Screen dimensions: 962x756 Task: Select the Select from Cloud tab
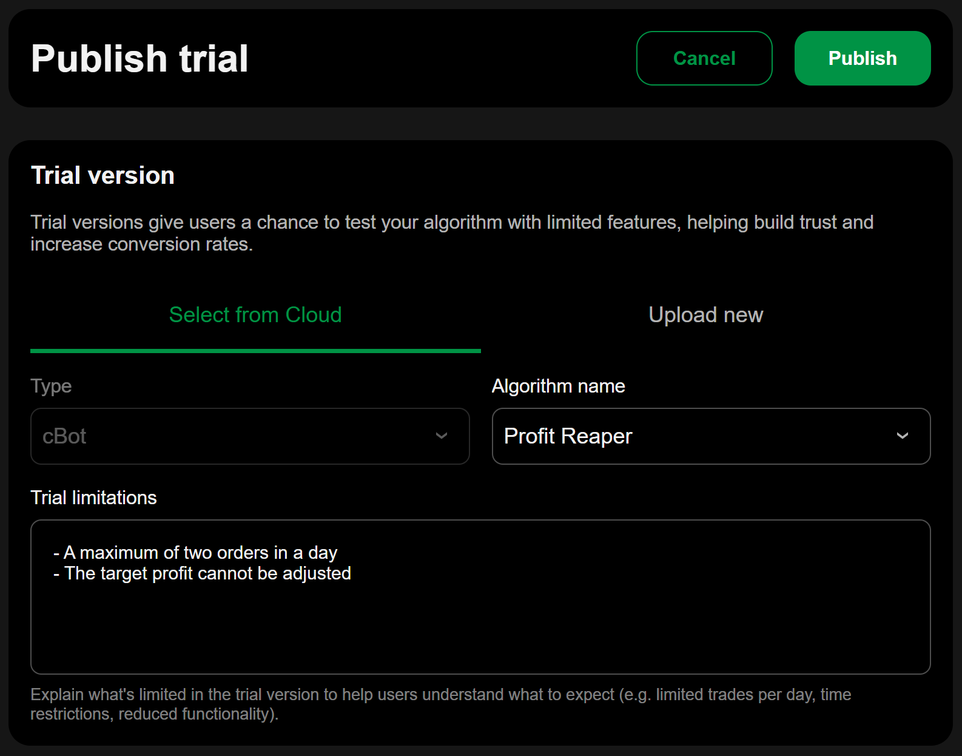click(255, 314)
